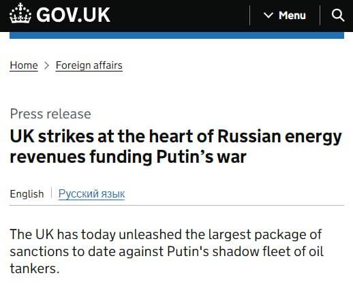Screen dimensions: 353x284
Task: Click the chevron arrow beside Menu
Action: (x=268, y=15)
